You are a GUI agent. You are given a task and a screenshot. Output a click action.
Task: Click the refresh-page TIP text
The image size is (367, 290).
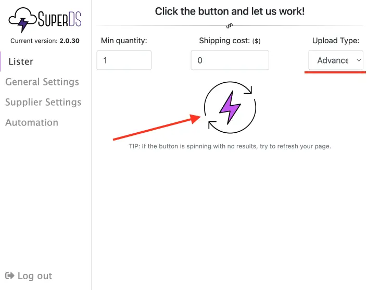[x=230, y=146]
